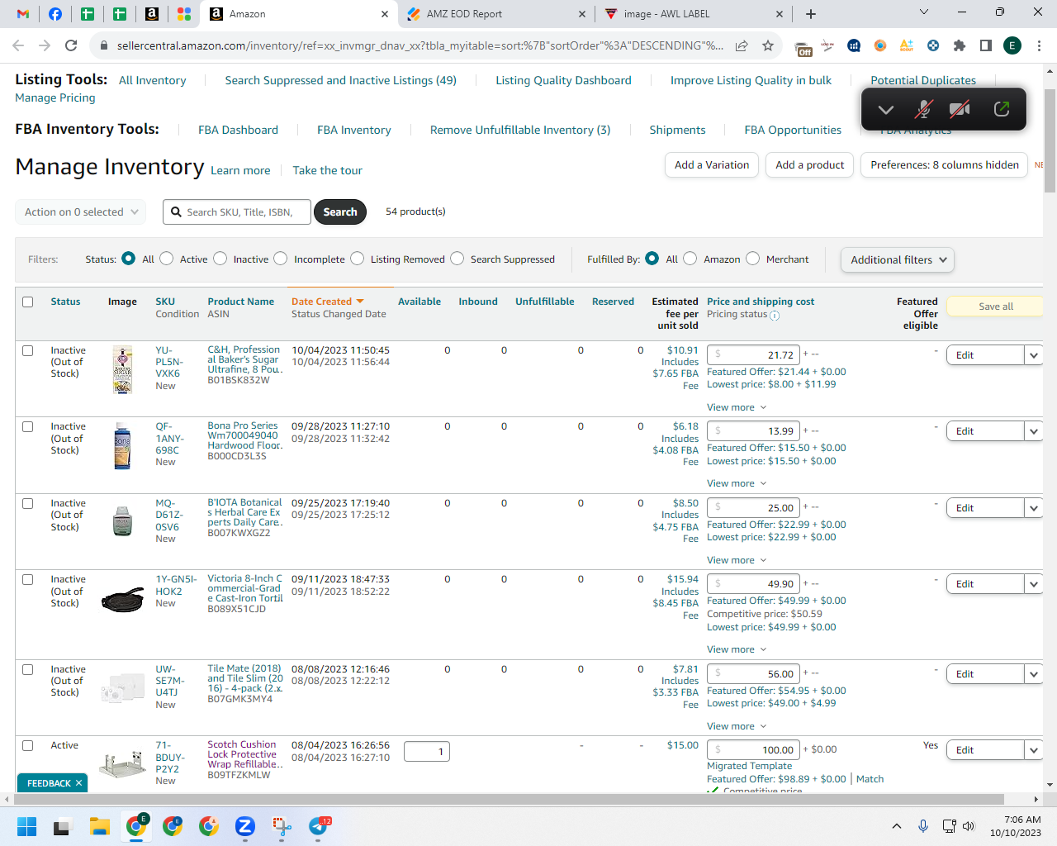Screen dimensions: 1057x846
Task: Open Edit dropdown arrow for C&H Sugar row
Action: coord(1034,355)
